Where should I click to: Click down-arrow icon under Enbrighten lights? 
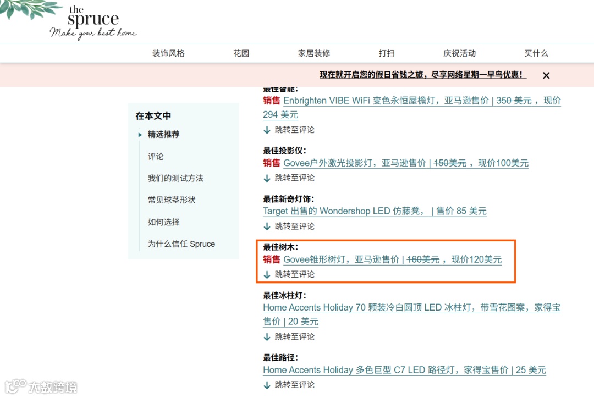(267, 130)
